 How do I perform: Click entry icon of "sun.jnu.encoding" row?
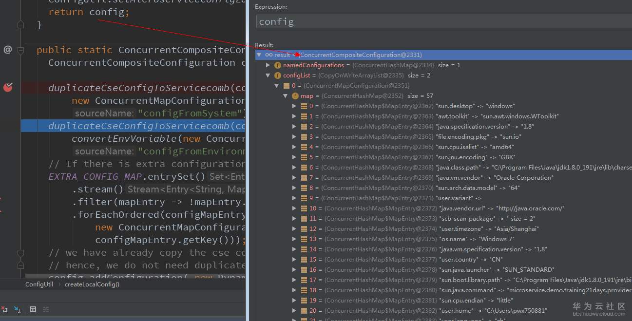coord(304,157)
